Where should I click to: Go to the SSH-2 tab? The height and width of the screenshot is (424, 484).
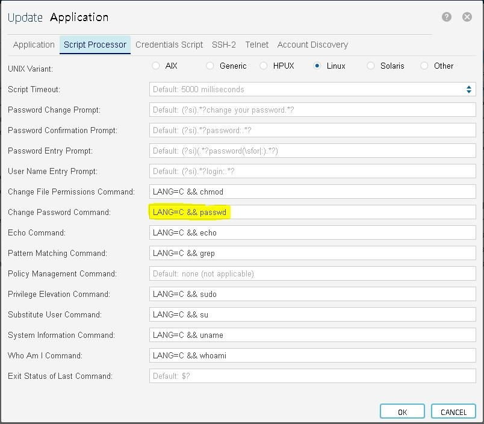224,45
